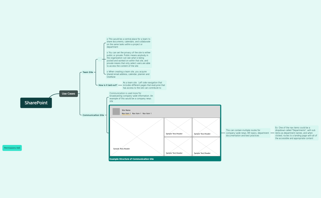Click the note about shared email address and OneNote
Screen dimensions: 321x198
(128, 74)
